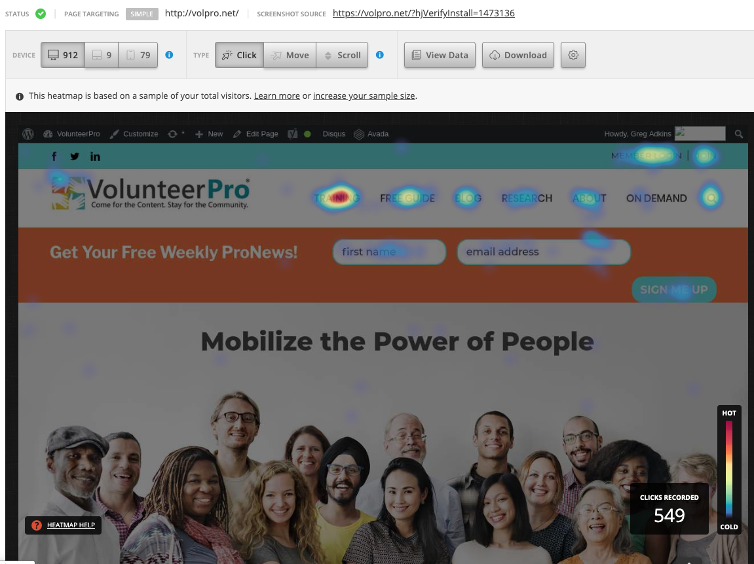Viewport: 754px width, 564px height.
Task: Click the info icon beside heatmap type
Action: point(380,55)
